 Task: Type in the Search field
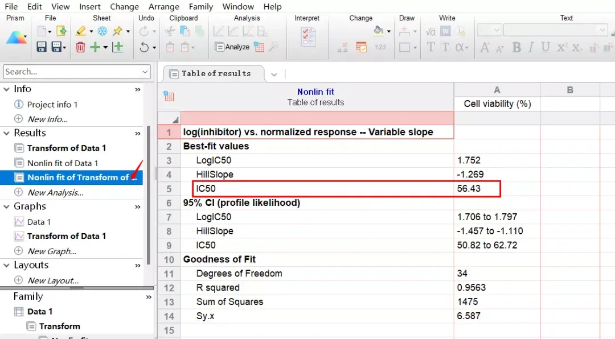click(x=72, y=72)
